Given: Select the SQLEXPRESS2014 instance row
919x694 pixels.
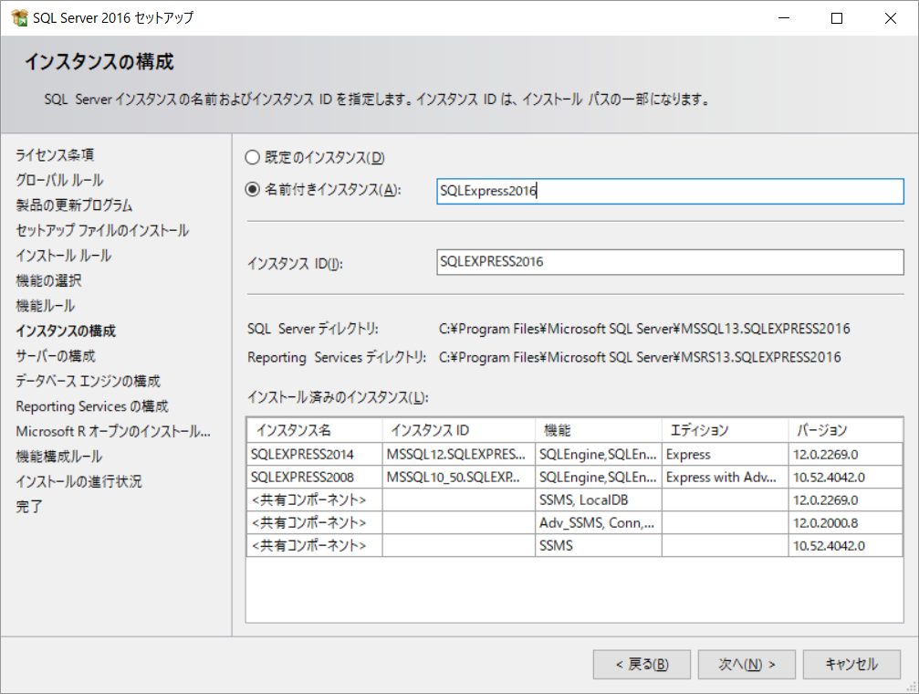Looking at the screenshot, I should pyautogui.click(x=574, y=454).
